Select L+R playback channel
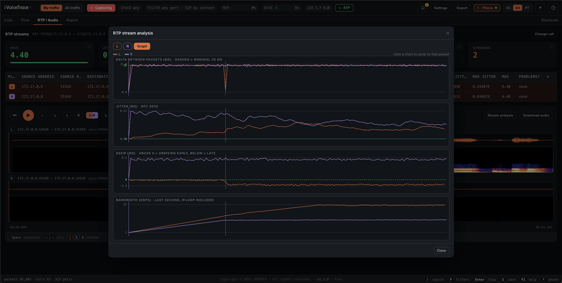This screenshot has height=283, width=562. 92,115
